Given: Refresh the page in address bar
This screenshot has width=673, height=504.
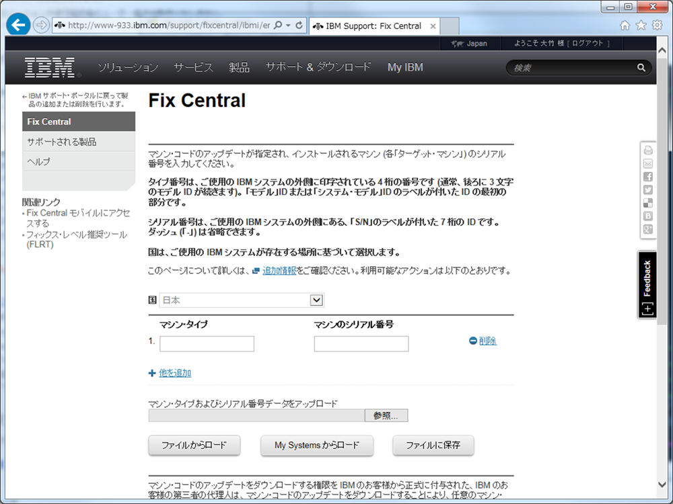Looking at the screenshot, I should [299, 26].
